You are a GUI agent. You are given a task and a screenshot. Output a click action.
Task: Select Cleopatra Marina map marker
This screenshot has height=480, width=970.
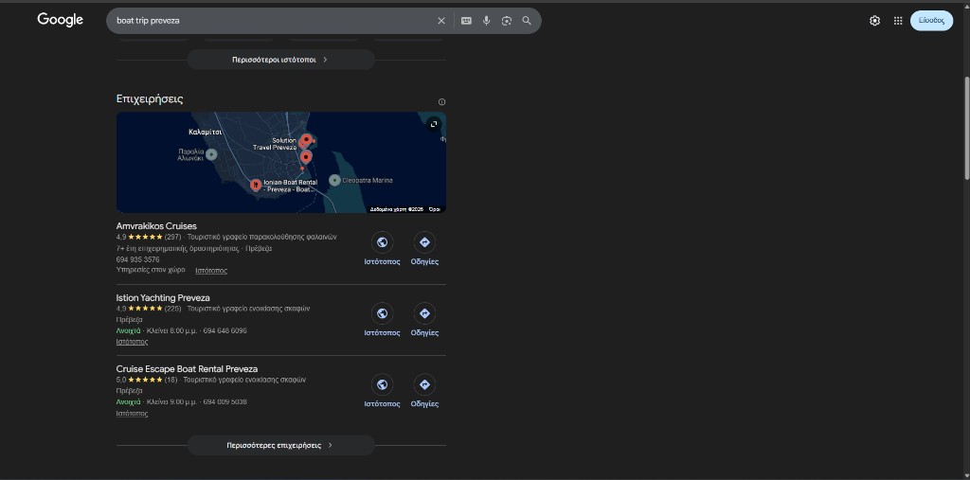pos(334,180)
